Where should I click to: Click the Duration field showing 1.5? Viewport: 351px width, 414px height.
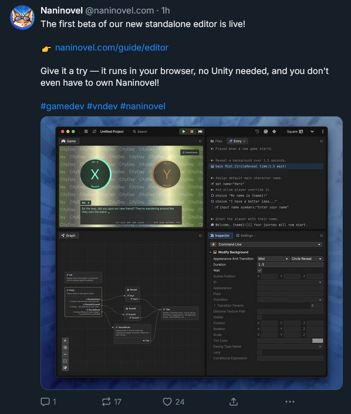(290, 265)
